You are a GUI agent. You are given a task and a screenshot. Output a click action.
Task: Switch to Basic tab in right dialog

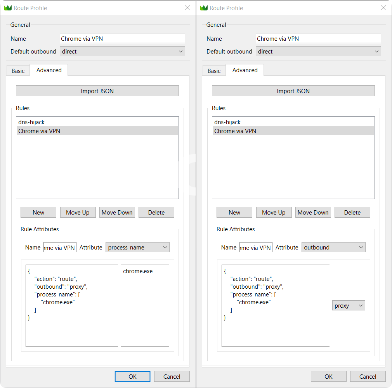pyautogui.click(x=214, y=71)
